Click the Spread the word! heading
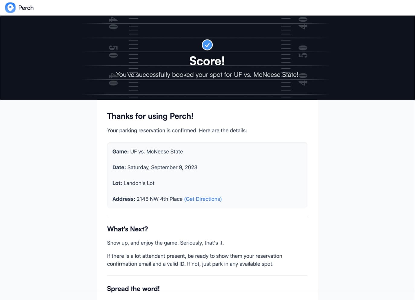This screenshot has width=415, height=300. (x=133, y=289)
